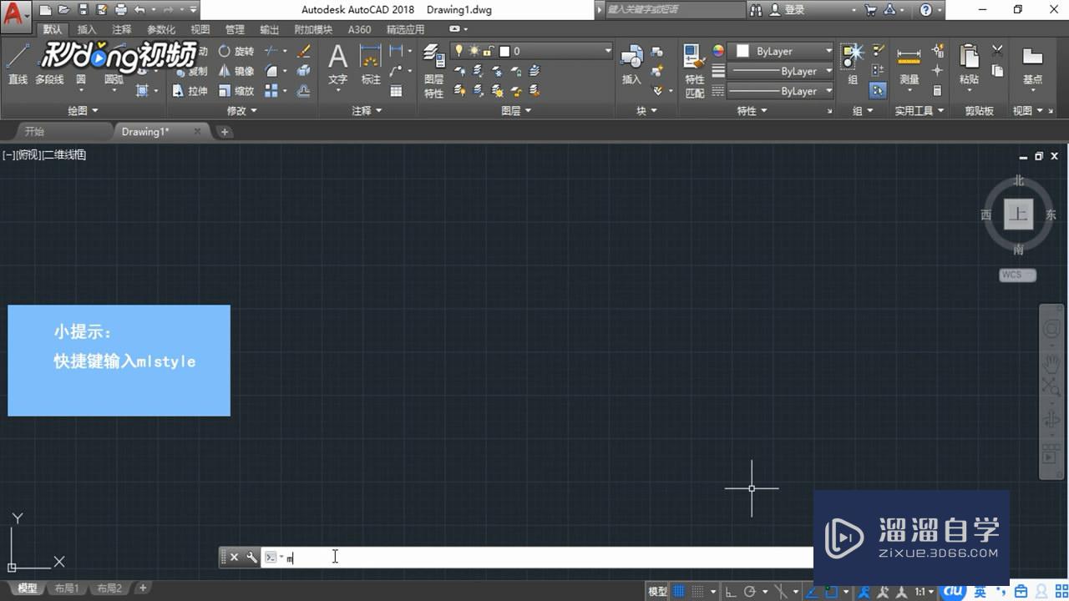Expand the 修改 modify panel

pyautogui.click(x=242, y=110)
